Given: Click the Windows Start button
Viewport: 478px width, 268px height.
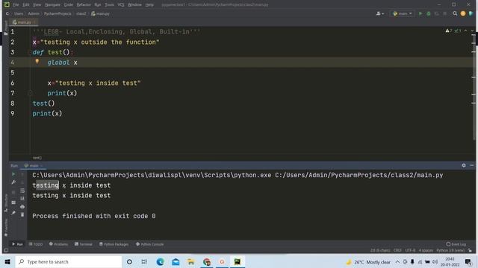Looking at the screenshot, I should coord(7,261).
